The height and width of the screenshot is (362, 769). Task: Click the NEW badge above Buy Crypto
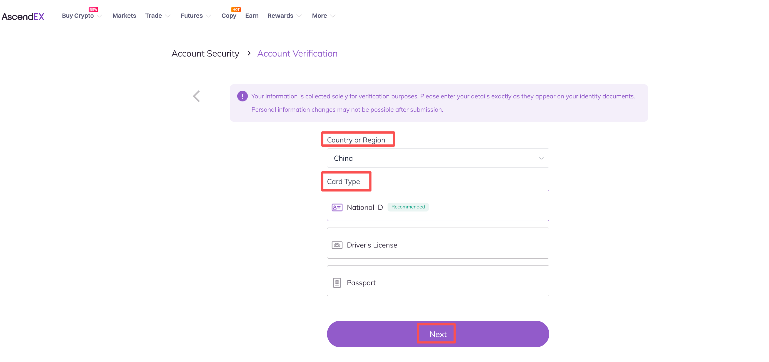pos(93,9)
